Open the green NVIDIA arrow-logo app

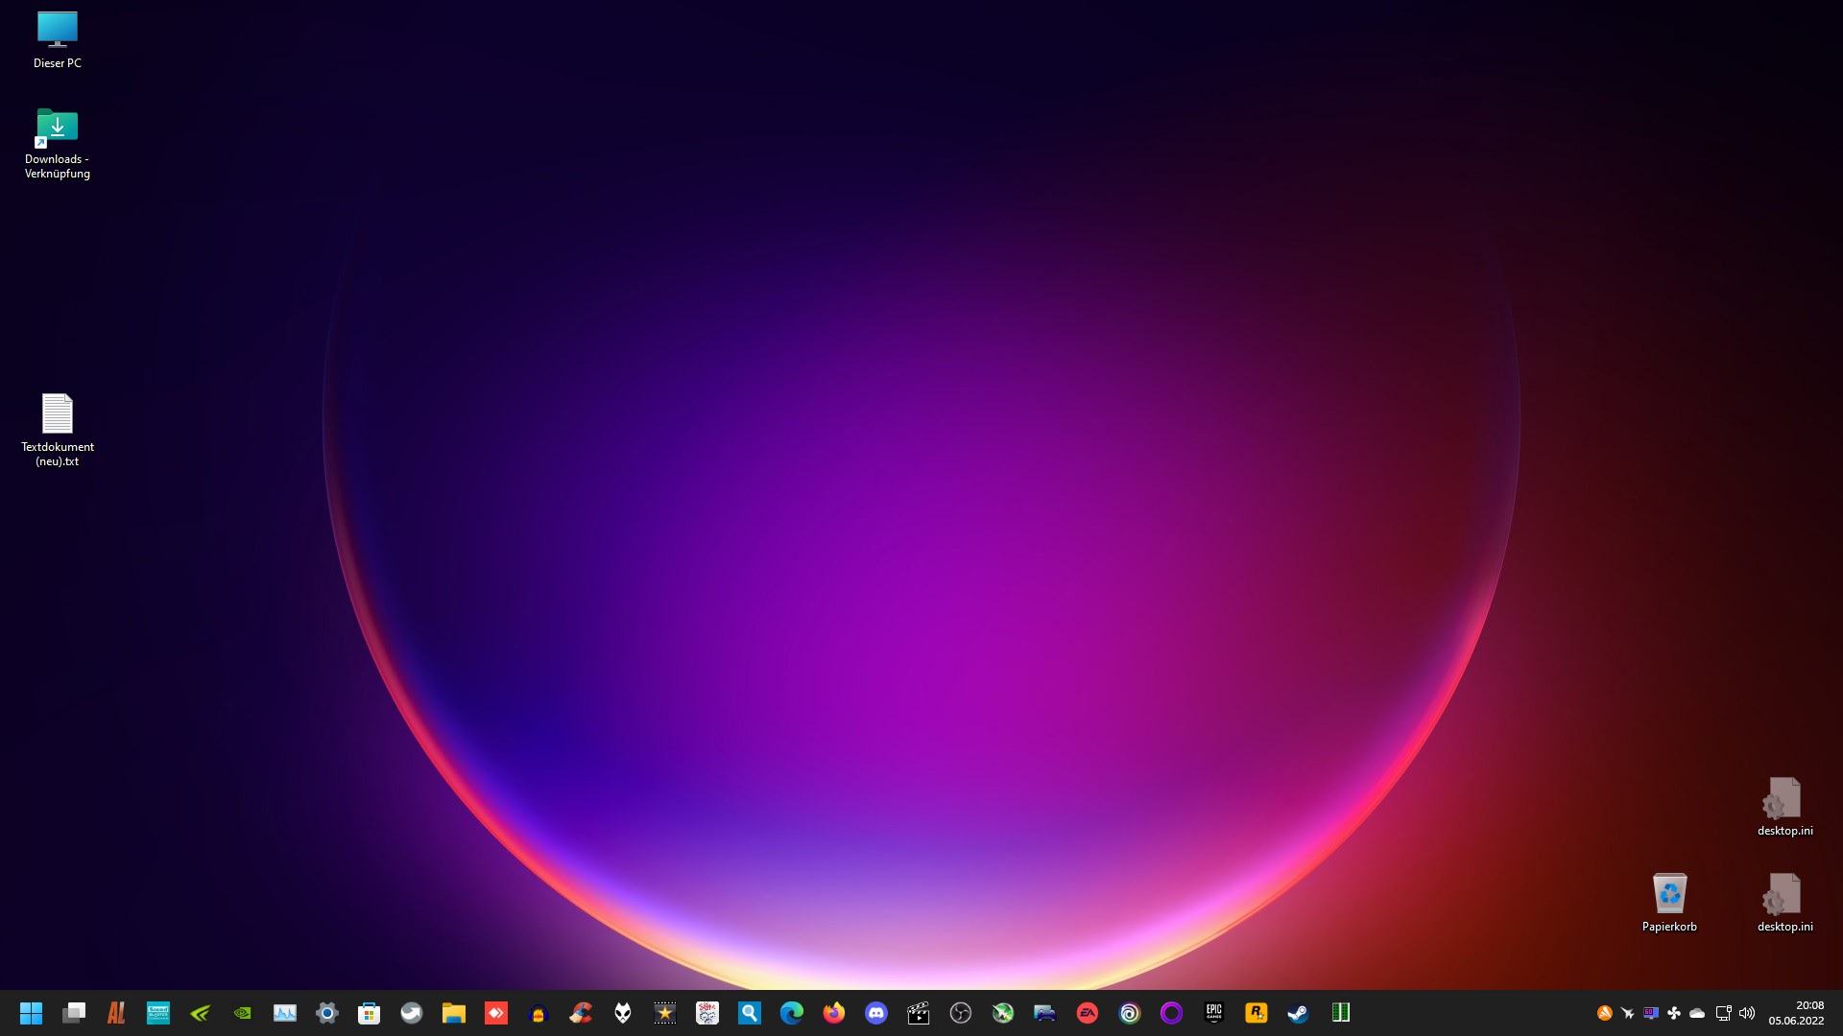pyautogui.click(x=201, y=1013)
